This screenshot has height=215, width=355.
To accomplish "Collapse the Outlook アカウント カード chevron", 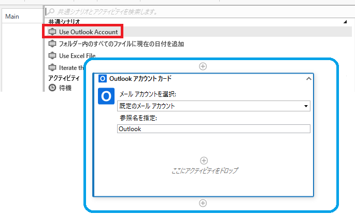I will click(308, 79).
